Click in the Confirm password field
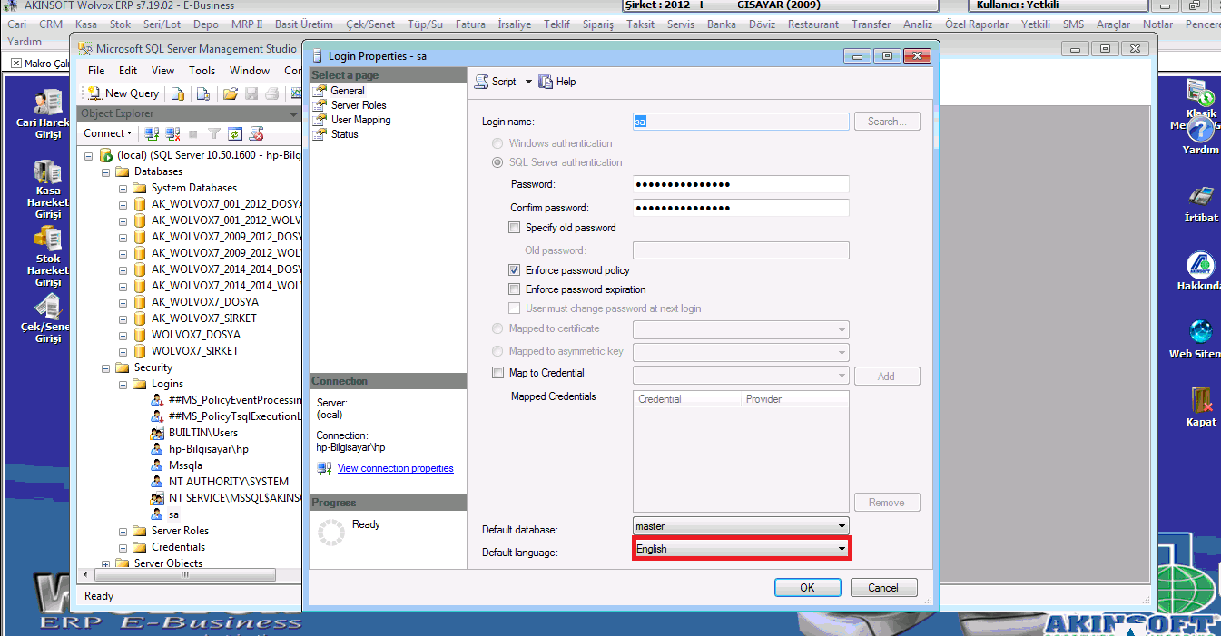The width and height of the screenshot is (1221, 636). [741, 208]
